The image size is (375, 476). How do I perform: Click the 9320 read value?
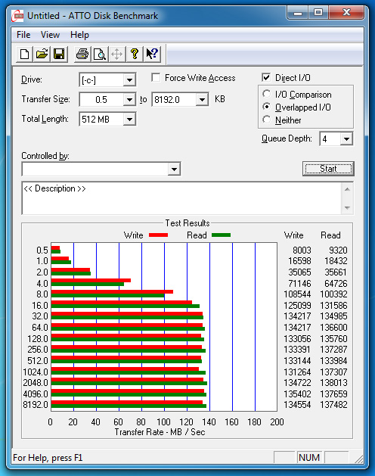338,250
